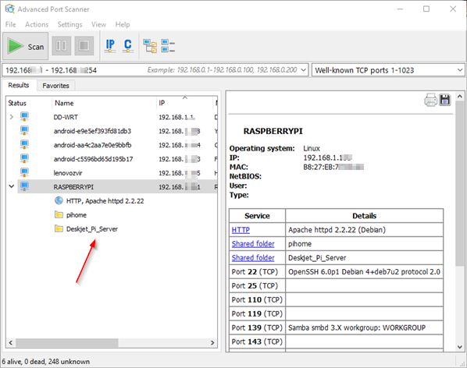Open the File menu
The width and height of the screenshot is (467, 368).
11,24
